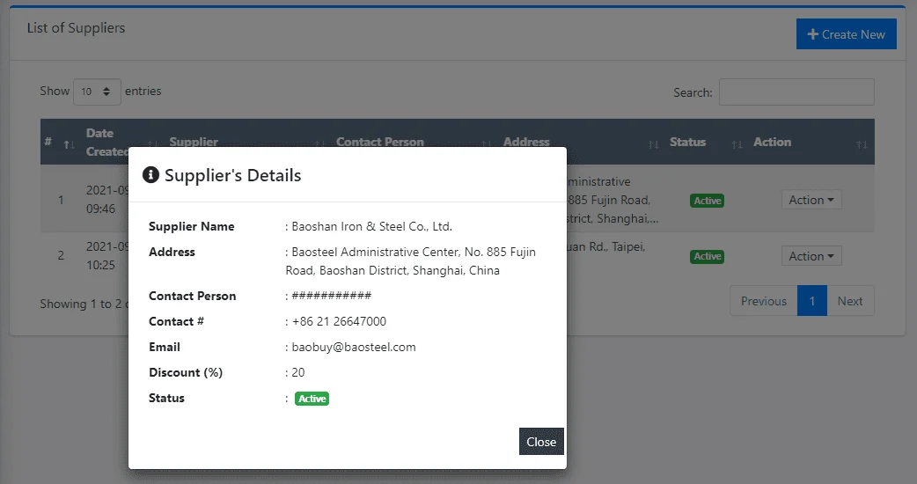Viewport: 917px width, 484px height.
Task: Sort by the # column
Action: point(60,142)
